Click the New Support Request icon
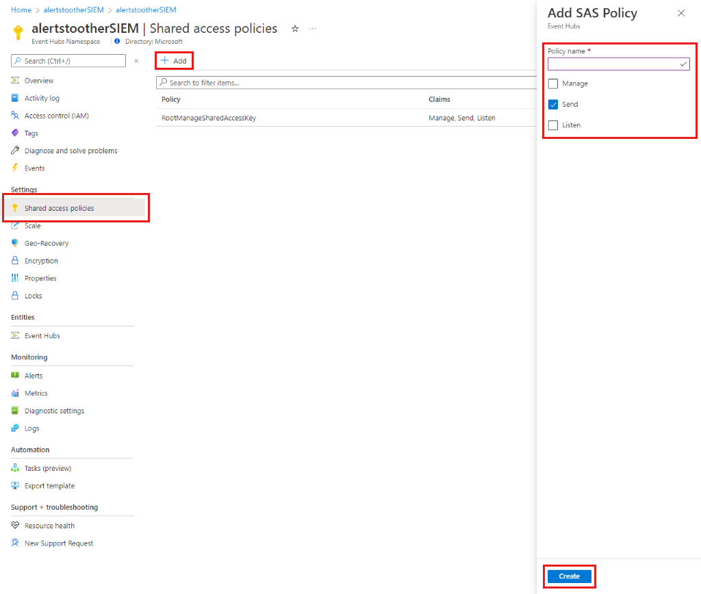The image size is (701, 594). click(x=15, y=543)
